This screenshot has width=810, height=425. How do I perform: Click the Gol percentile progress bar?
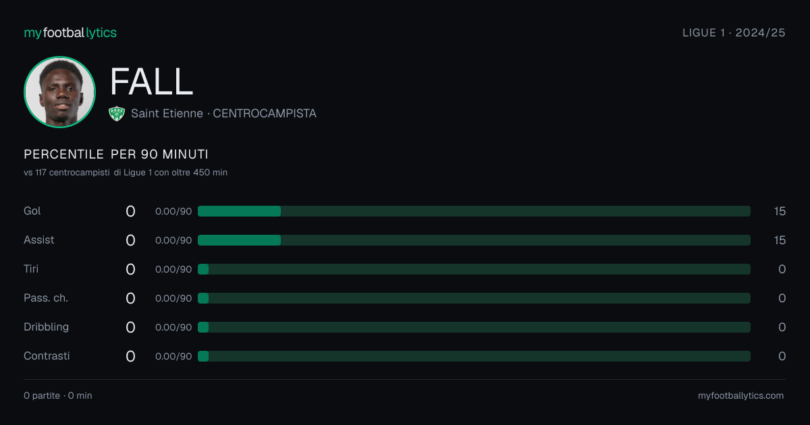(474, 211)
